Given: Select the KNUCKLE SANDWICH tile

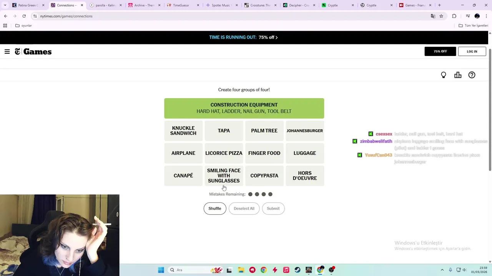Looking at the screenshot, I should (x=183, y=131).
